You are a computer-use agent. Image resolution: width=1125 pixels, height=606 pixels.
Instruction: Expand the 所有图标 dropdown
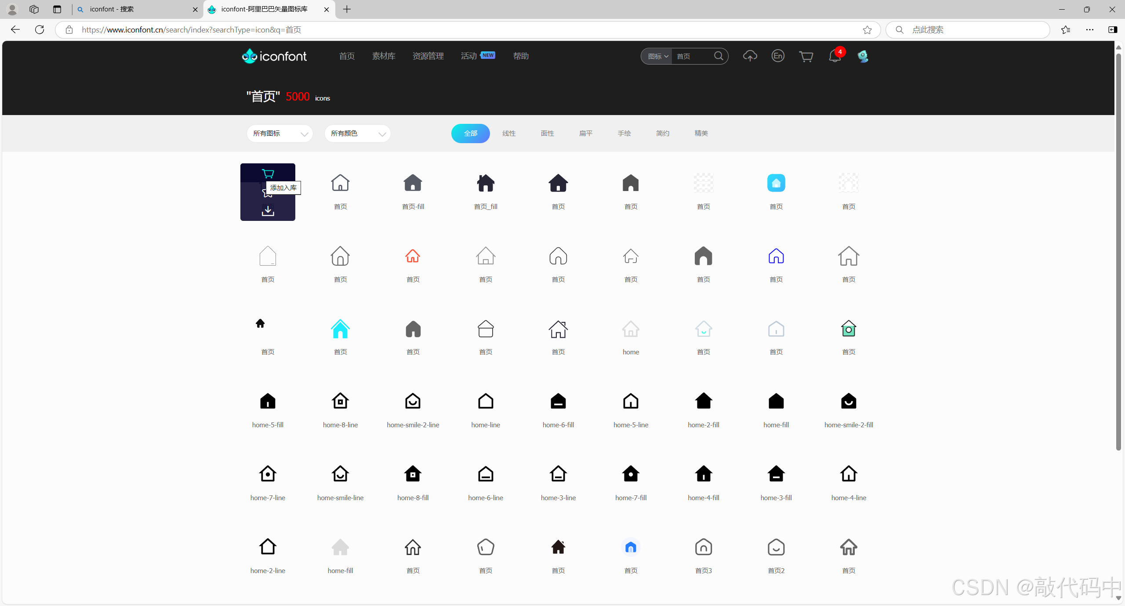point(279,133)
